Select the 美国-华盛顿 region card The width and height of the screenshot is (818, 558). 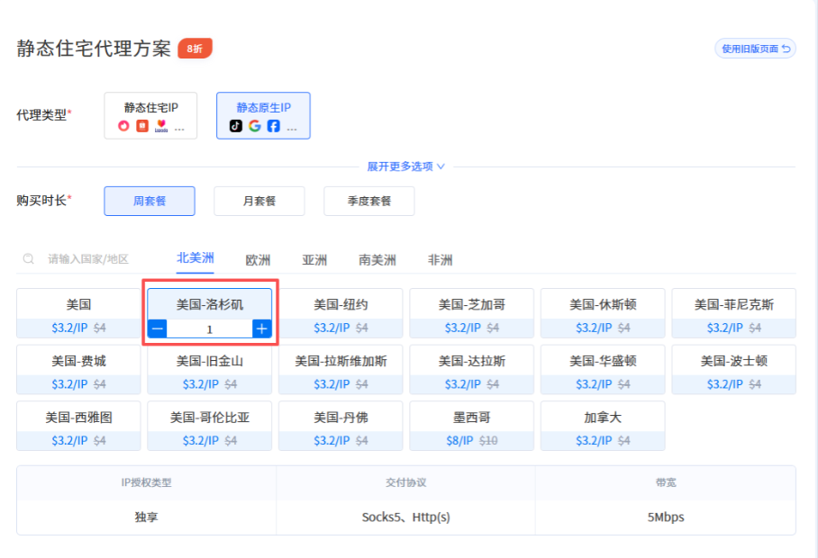[603, 369]
